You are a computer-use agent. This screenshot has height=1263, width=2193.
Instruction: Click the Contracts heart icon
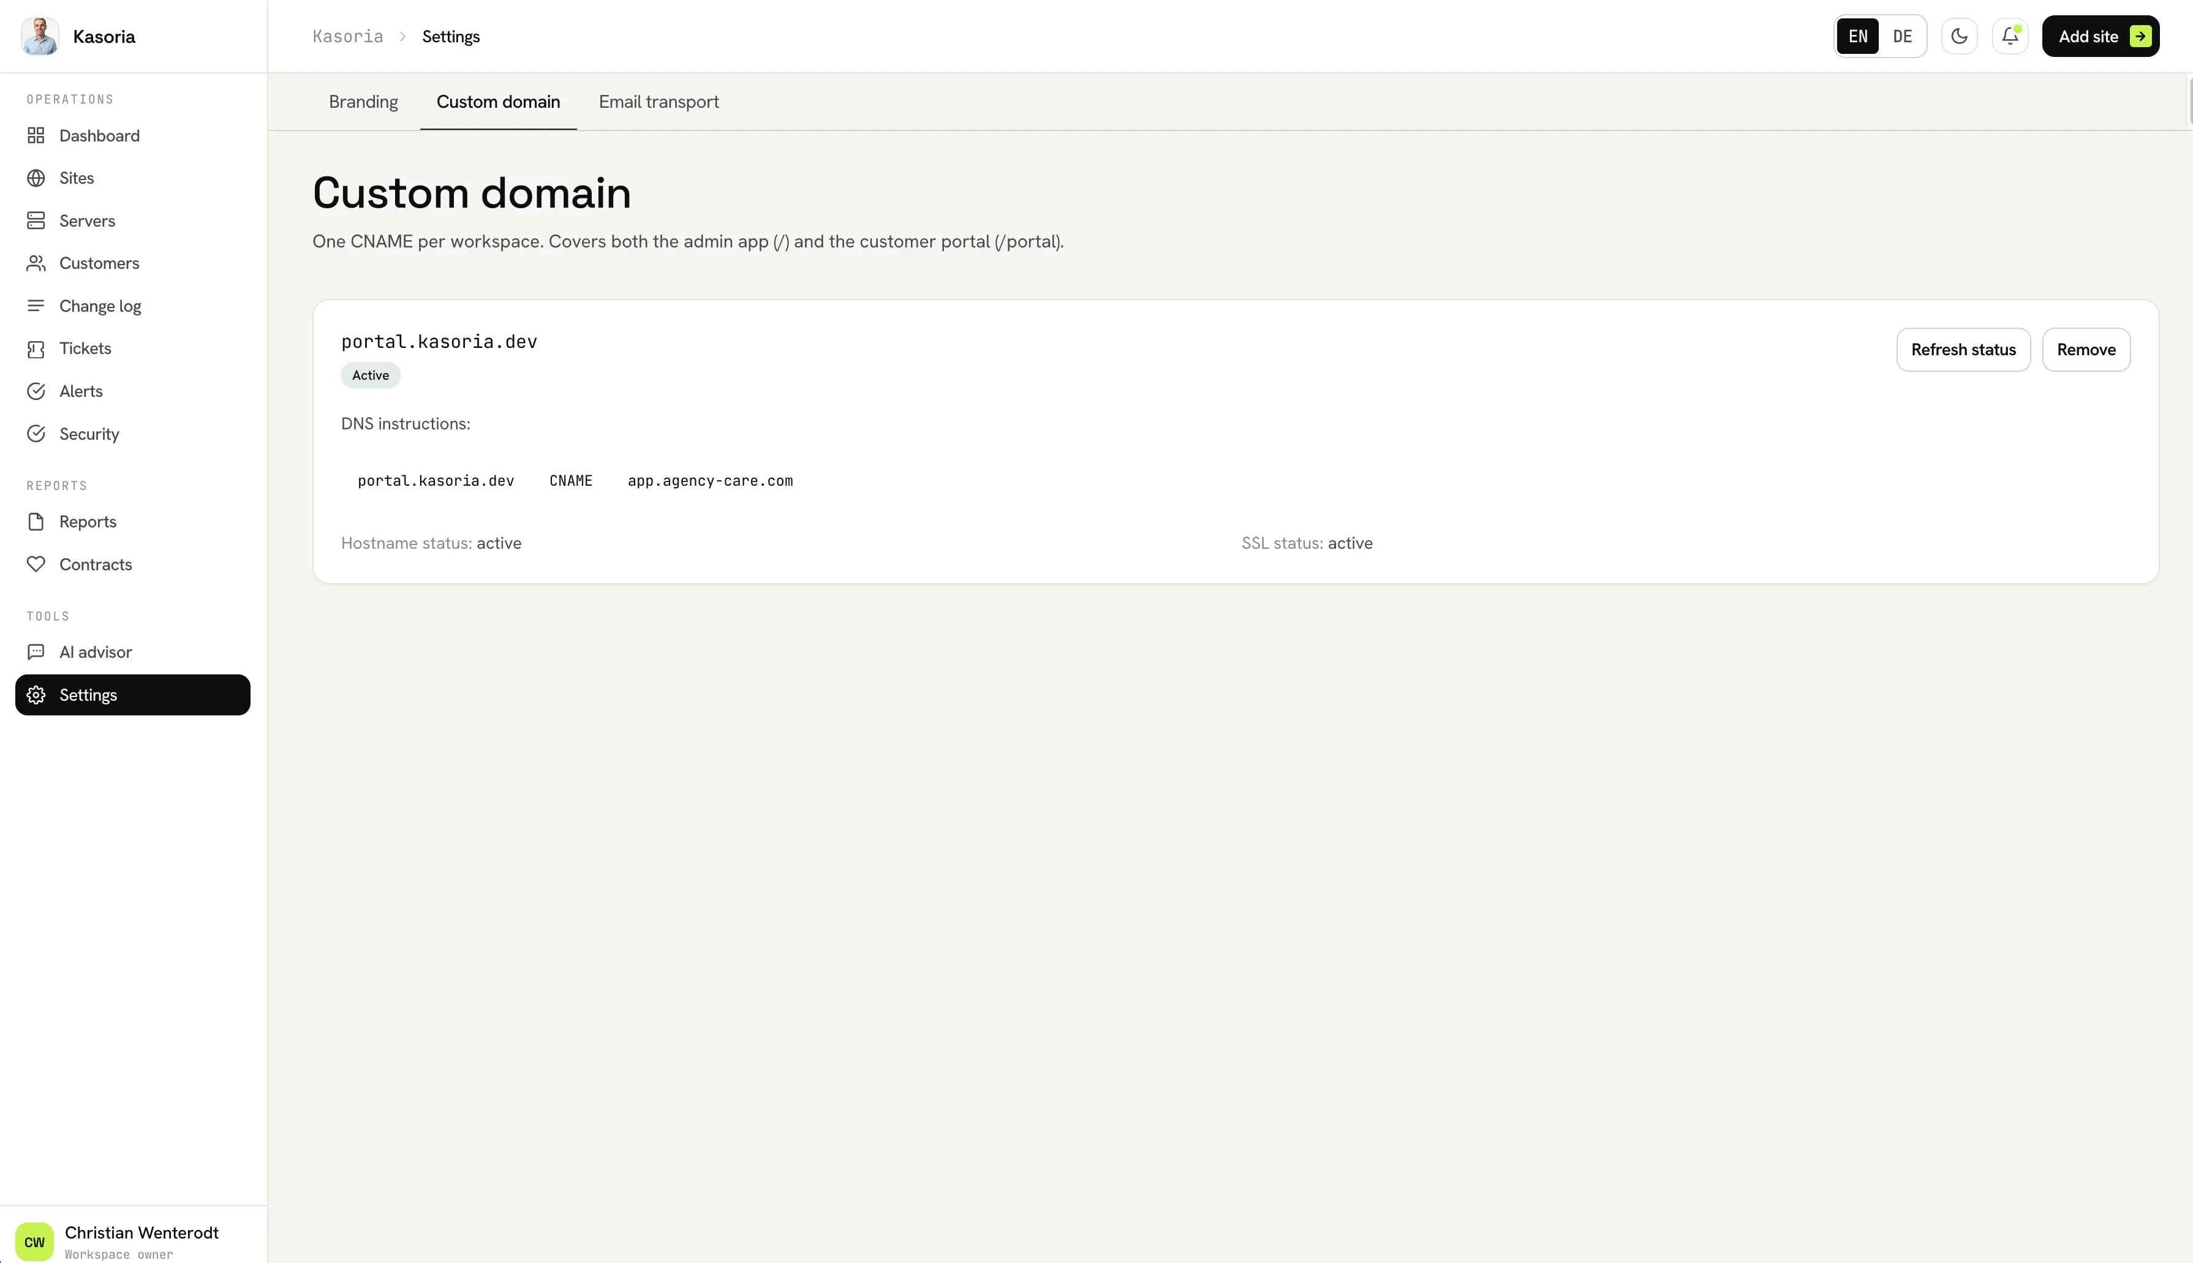tap(36, 565)
